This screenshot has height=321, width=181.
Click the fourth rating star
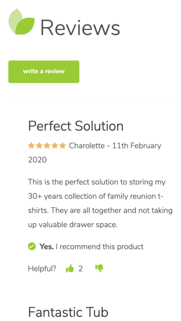[x=55, y=146]
